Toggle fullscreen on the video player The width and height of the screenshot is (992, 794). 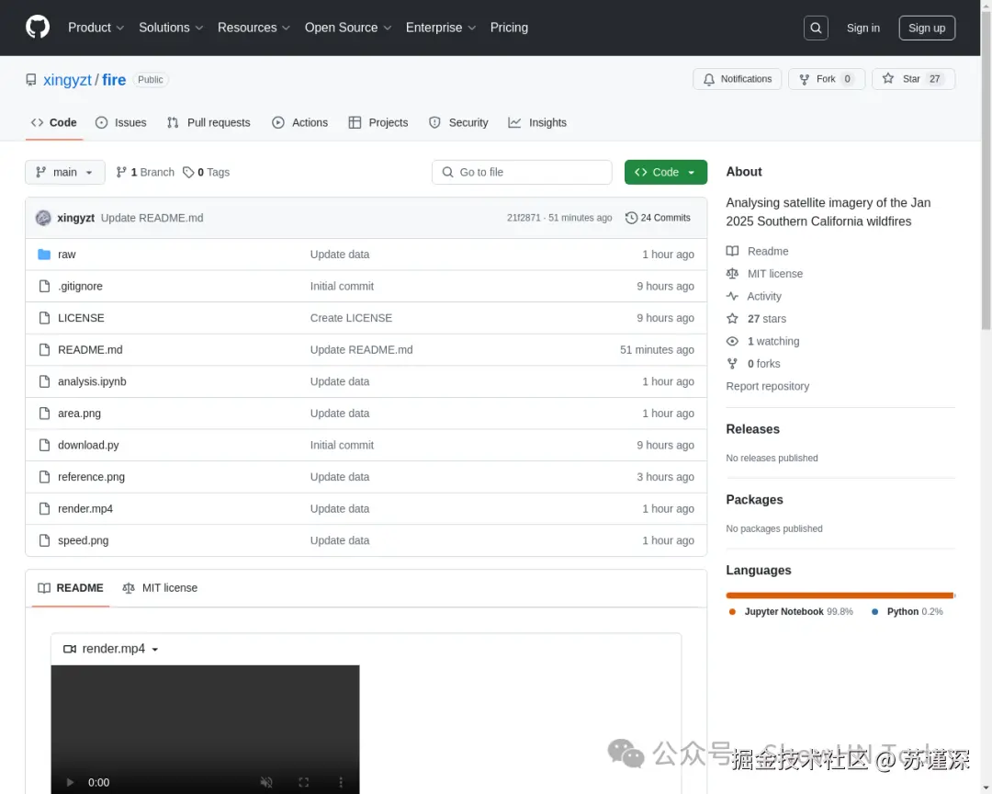pos(304,783)
